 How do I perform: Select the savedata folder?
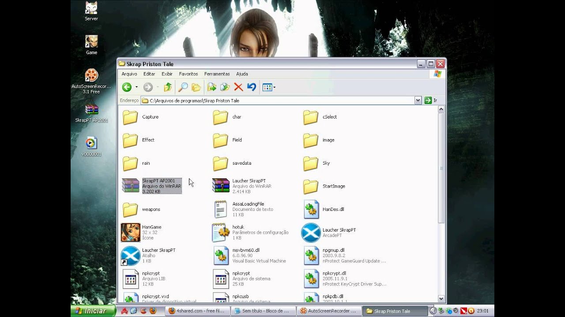[232, 163]
